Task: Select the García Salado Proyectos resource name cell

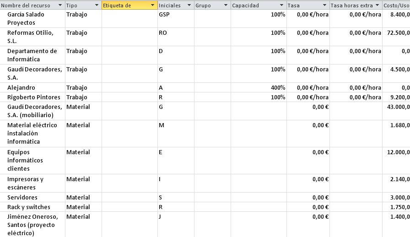Action: [x=32, y=18]
